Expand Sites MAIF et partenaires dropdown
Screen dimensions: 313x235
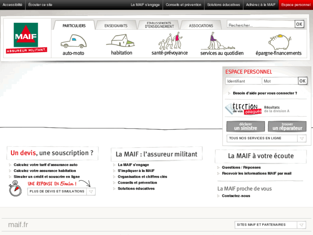click(270, 225)
